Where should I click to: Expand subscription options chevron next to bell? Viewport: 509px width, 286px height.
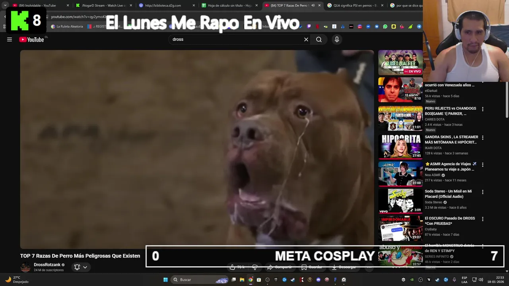[85, 267]
